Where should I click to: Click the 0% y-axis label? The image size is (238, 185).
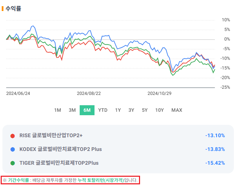(x=227, y=39)
